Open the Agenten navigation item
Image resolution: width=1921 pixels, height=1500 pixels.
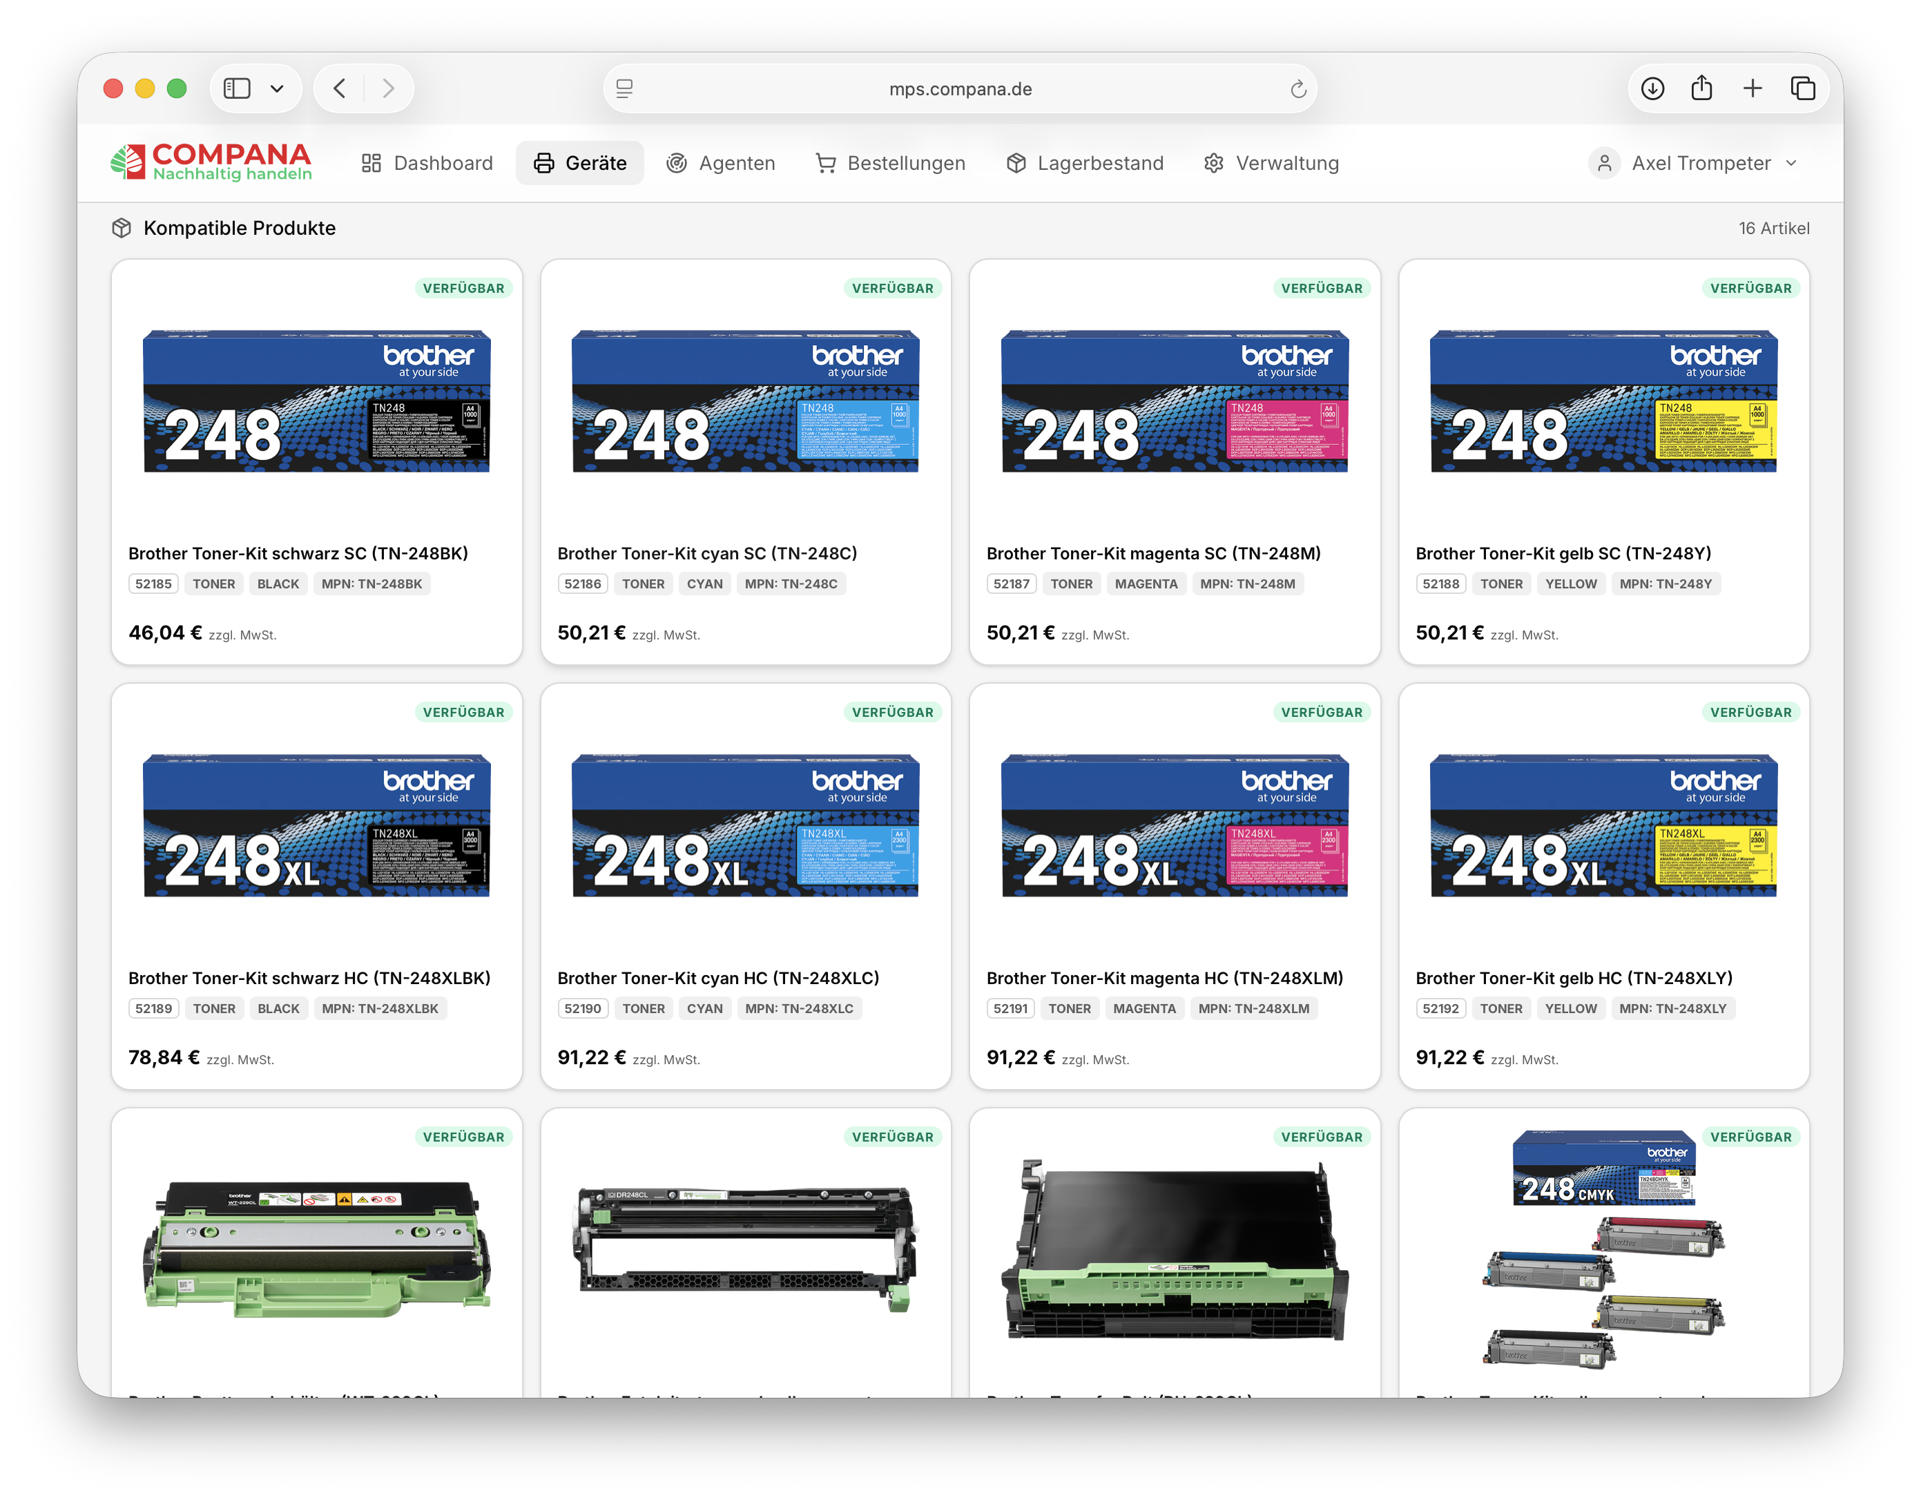pyautogui.click(x=720, y=163)
